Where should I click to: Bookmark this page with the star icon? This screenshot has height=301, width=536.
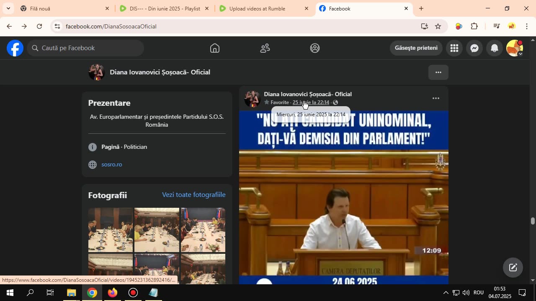point(438,26)
